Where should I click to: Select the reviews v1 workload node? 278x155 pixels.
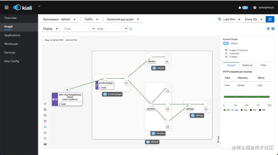pyautogui.click(x=168, y=86)
